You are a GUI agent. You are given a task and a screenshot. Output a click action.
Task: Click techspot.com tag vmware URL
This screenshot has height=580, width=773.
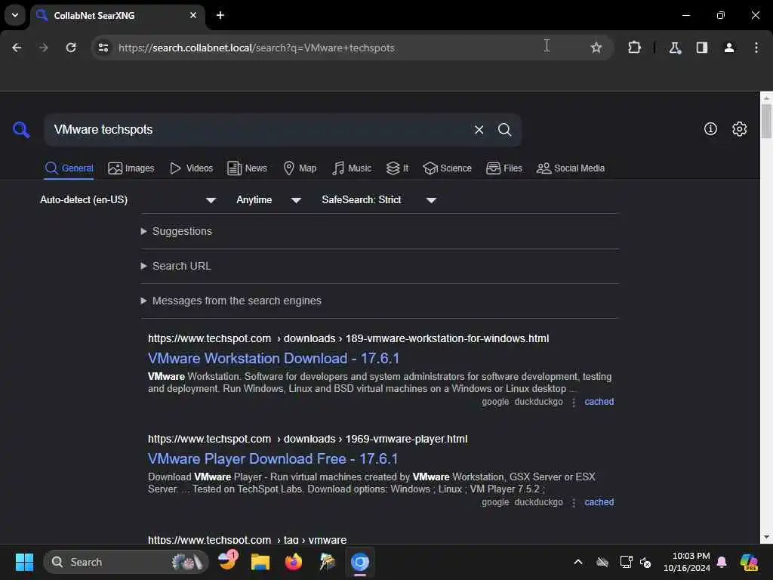(x=247, y=539)
